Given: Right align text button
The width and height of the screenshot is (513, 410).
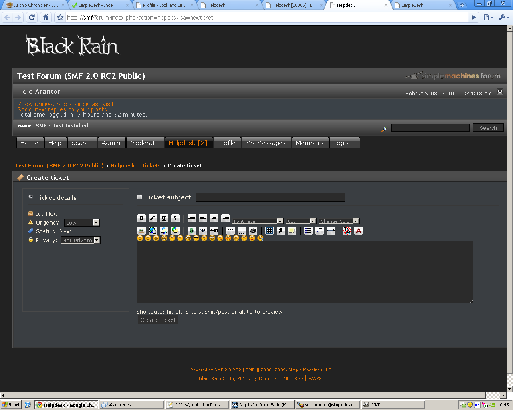Looking at the screenshot, I should (226, 218).
